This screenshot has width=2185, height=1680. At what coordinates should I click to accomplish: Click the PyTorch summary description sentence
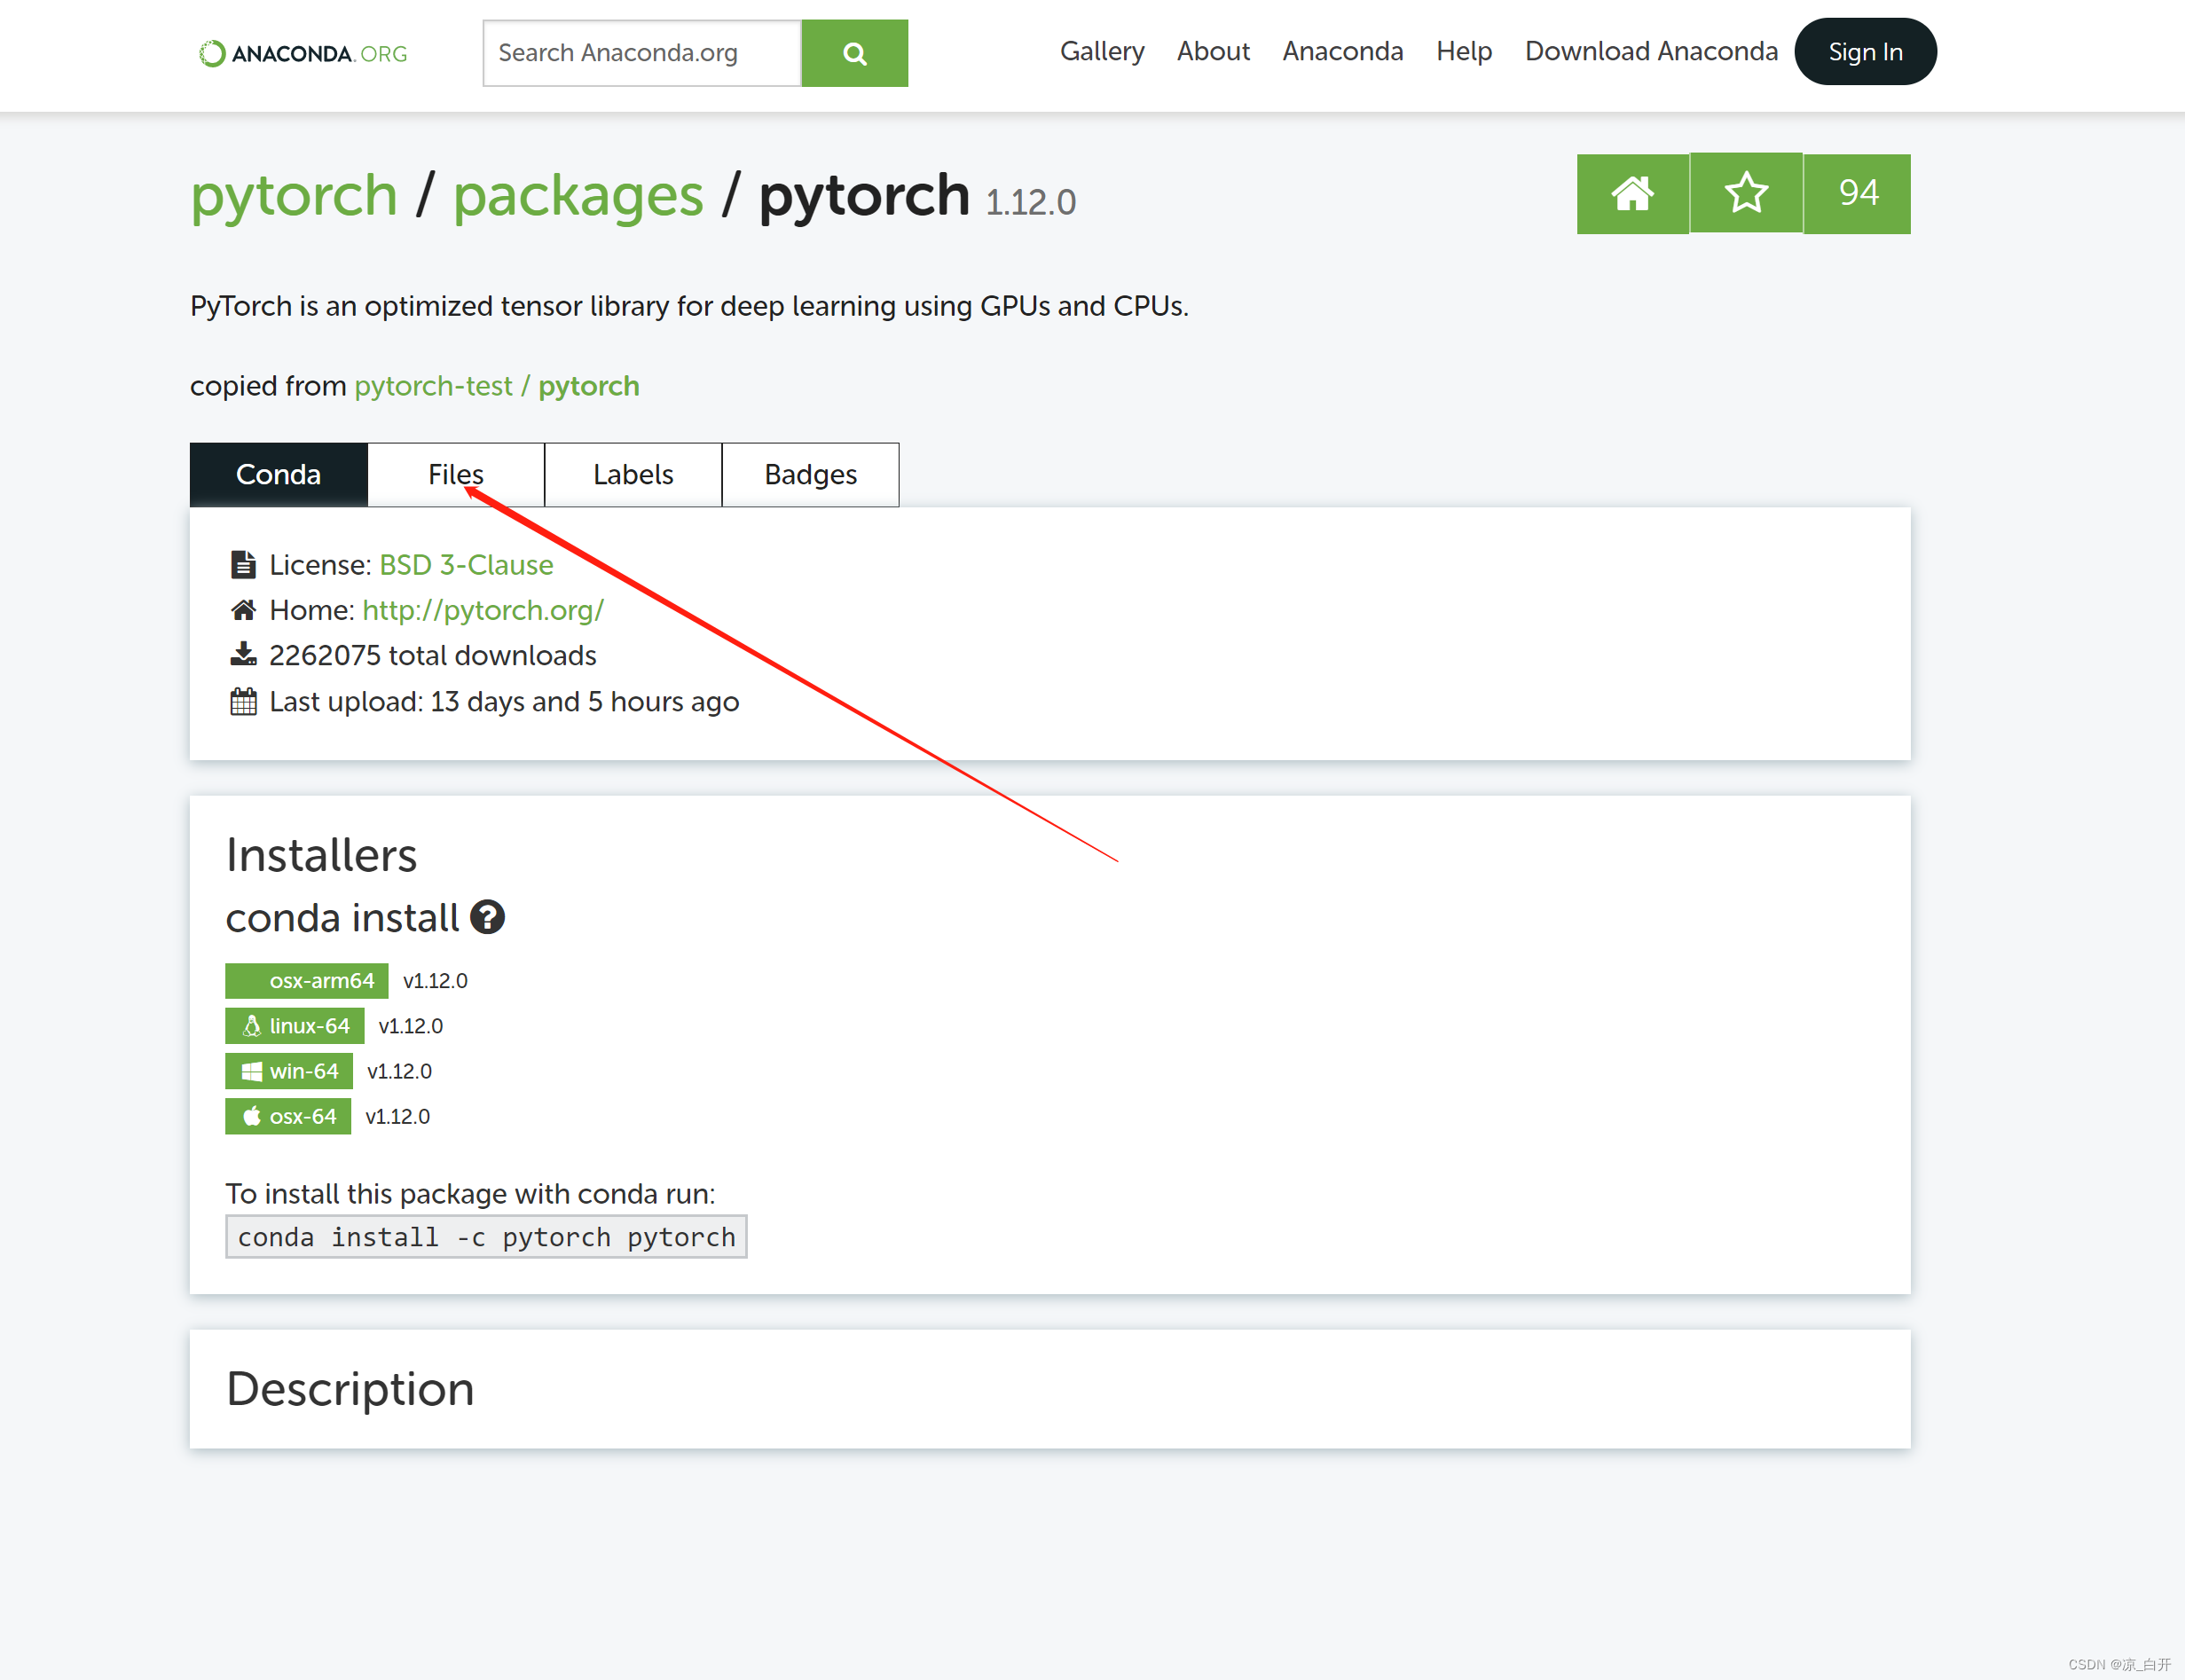pos(689,306)
